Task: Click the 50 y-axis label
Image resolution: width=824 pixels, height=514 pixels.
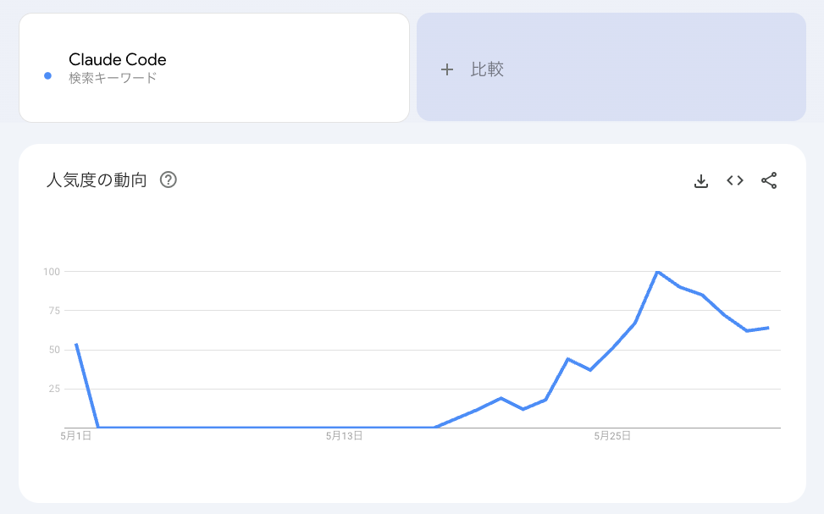Action: (54, 350)
